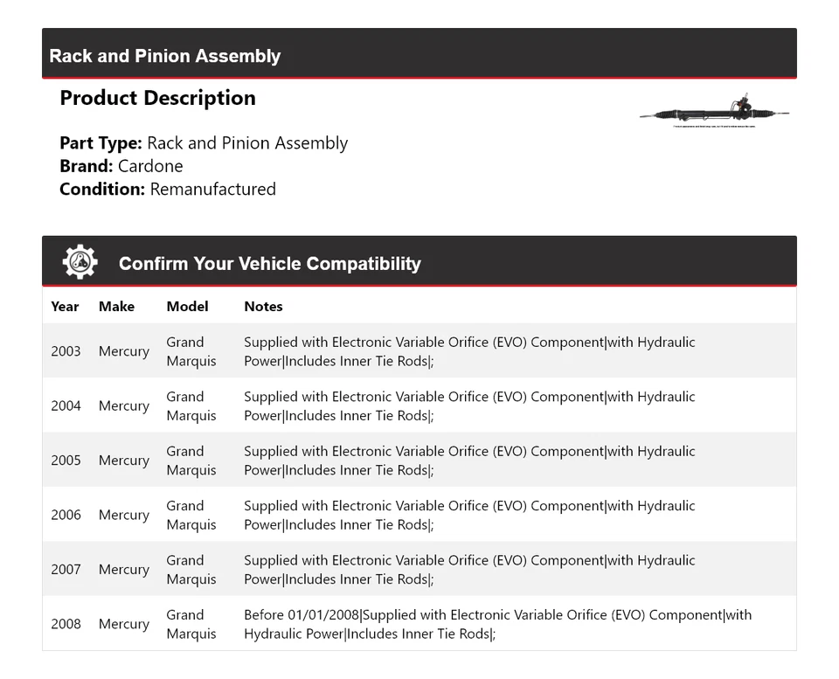Click the Make column header
The height and width of the screenshot is (679, 839).
click(116, 306)
